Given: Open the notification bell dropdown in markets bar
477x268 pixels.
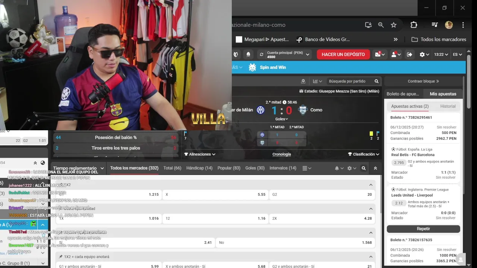Looking at the screenshot, I should tap(339, 168).
